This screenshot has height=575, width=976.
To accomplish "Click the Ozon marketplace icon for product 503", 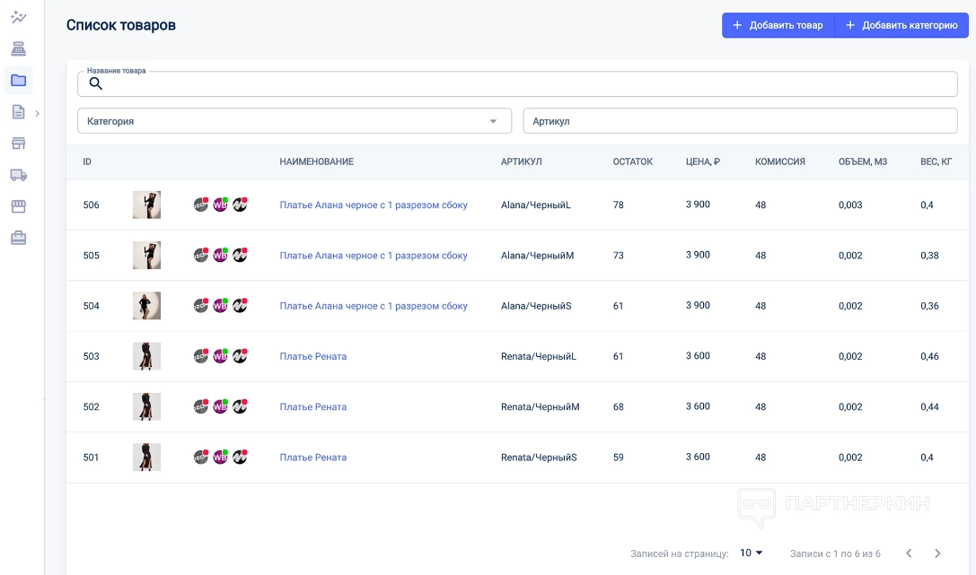I will click(201, 356).
